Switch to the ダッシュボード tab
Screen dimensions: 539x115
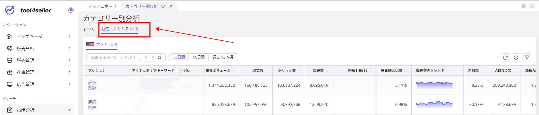(x=102, y=6)
